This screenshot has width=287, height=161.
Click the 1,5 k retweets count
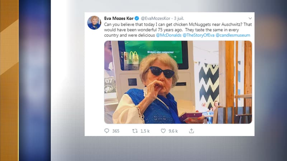click(145, 131)
